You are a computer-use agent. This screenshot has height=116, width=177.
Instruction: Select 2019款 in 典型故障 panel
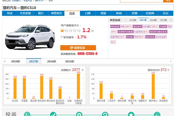click(133, 20)
